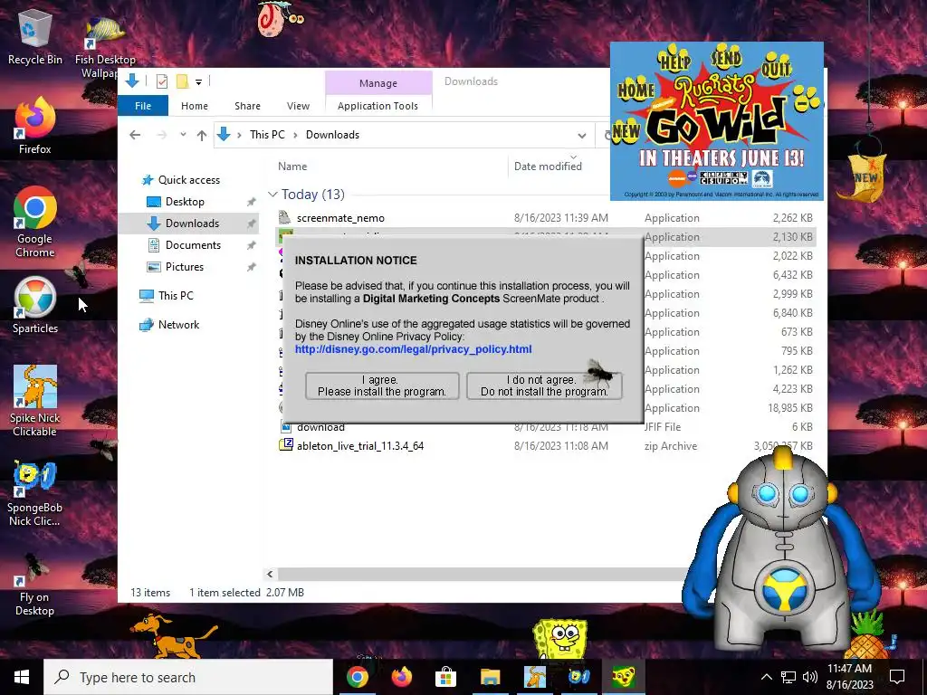Image resolution: width=927 pixels, height=695 pixels.
Task: Open the Customize Quick Access Toolbar dropdown
Action: tap(198, 82)
